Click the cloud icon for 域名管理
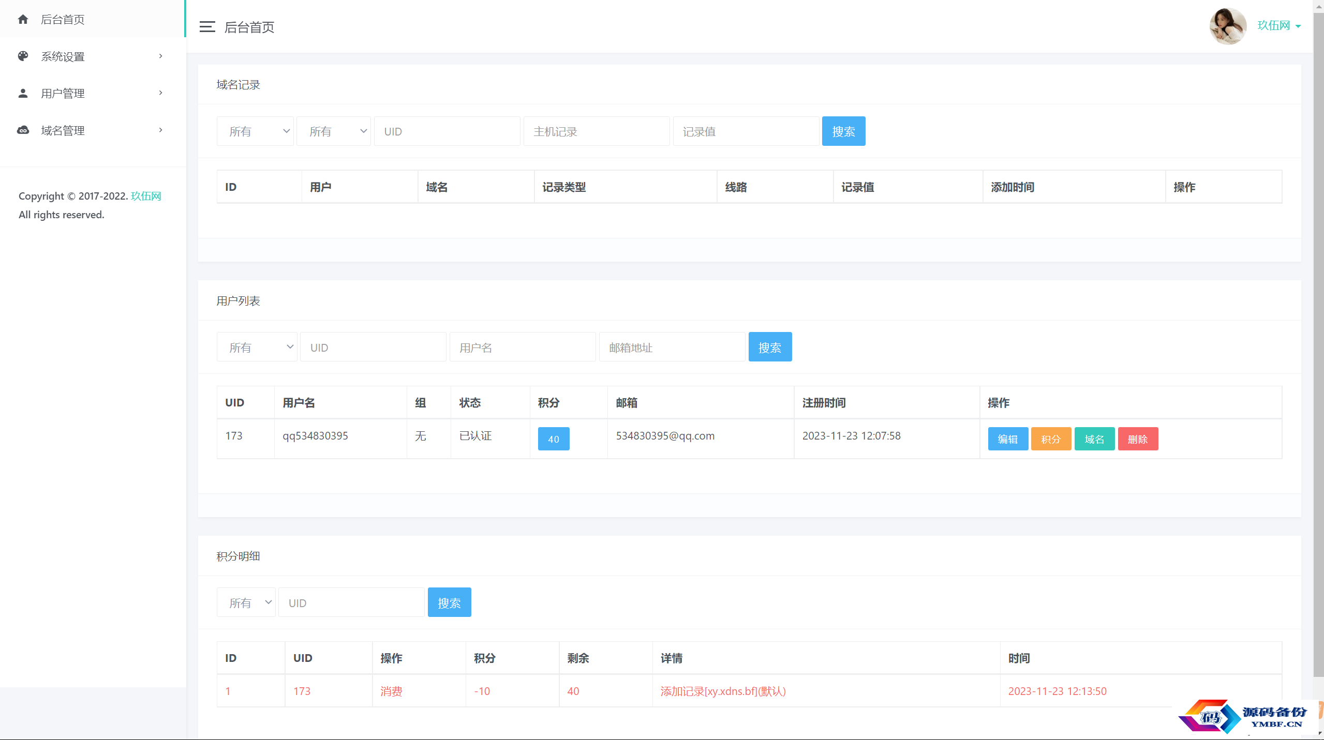The width and height of the screenshot is (1324, 740). pyautogui.click(x=23, y=130)
